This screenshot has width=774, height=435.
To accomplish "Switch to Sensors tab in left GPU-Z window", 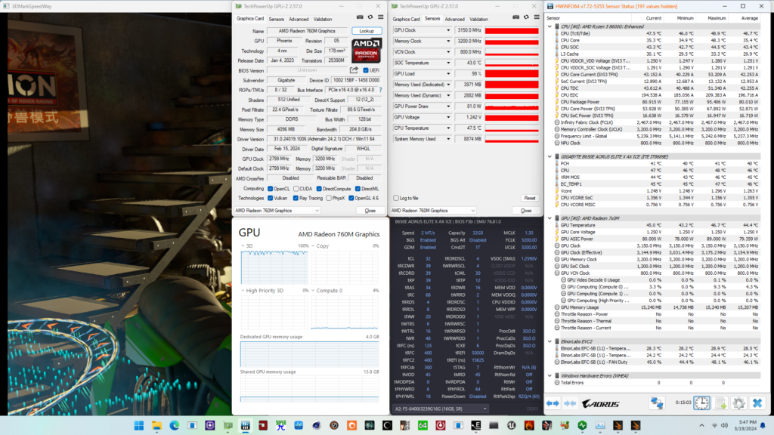I will click(x=277, y=19).
